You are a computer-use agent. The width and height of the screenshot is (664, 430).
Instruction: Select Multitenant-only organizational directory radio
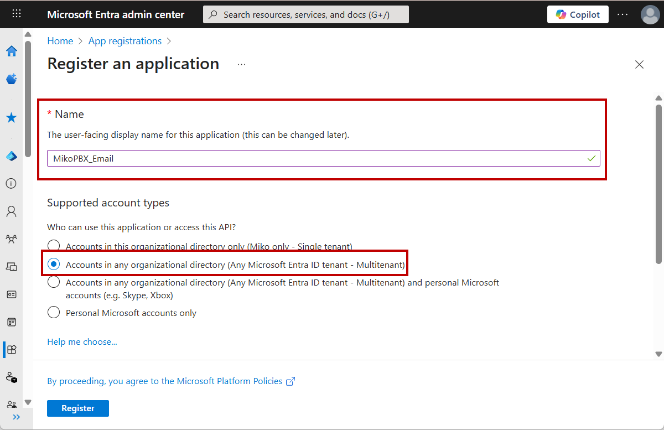click(54, 265)
